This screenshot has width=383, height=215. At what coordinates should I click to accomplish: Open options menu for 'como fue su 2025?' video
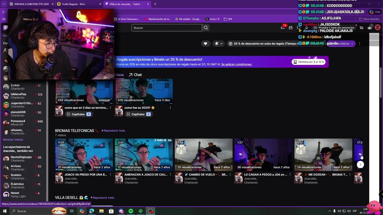pos(170,108)
